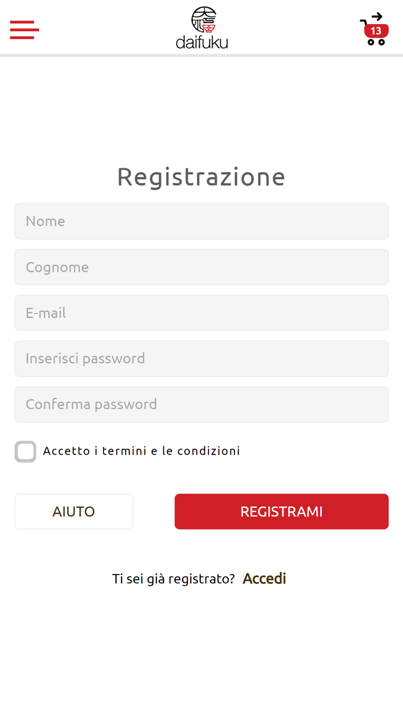Click the 'Conferma password' field

click(201, 404)
